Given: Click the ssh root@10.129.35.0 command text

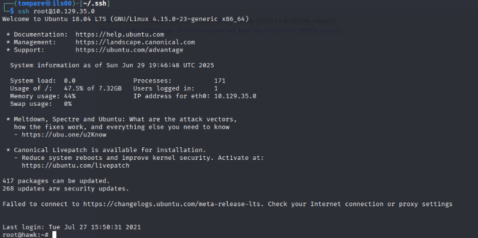Looking at the screenshot, I should click(56, 11).
